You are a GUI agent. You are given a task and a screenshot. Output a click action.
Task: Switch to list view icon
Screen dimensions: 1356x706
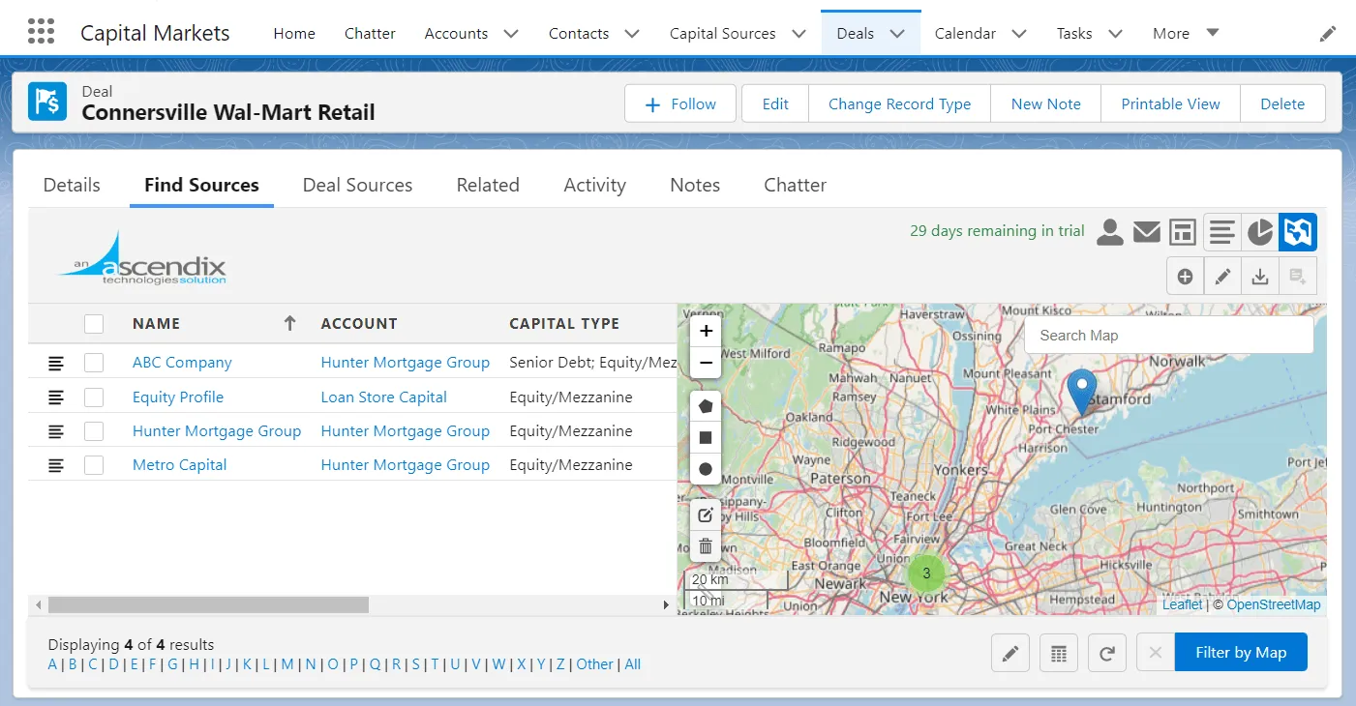[x=1222, y=232]
